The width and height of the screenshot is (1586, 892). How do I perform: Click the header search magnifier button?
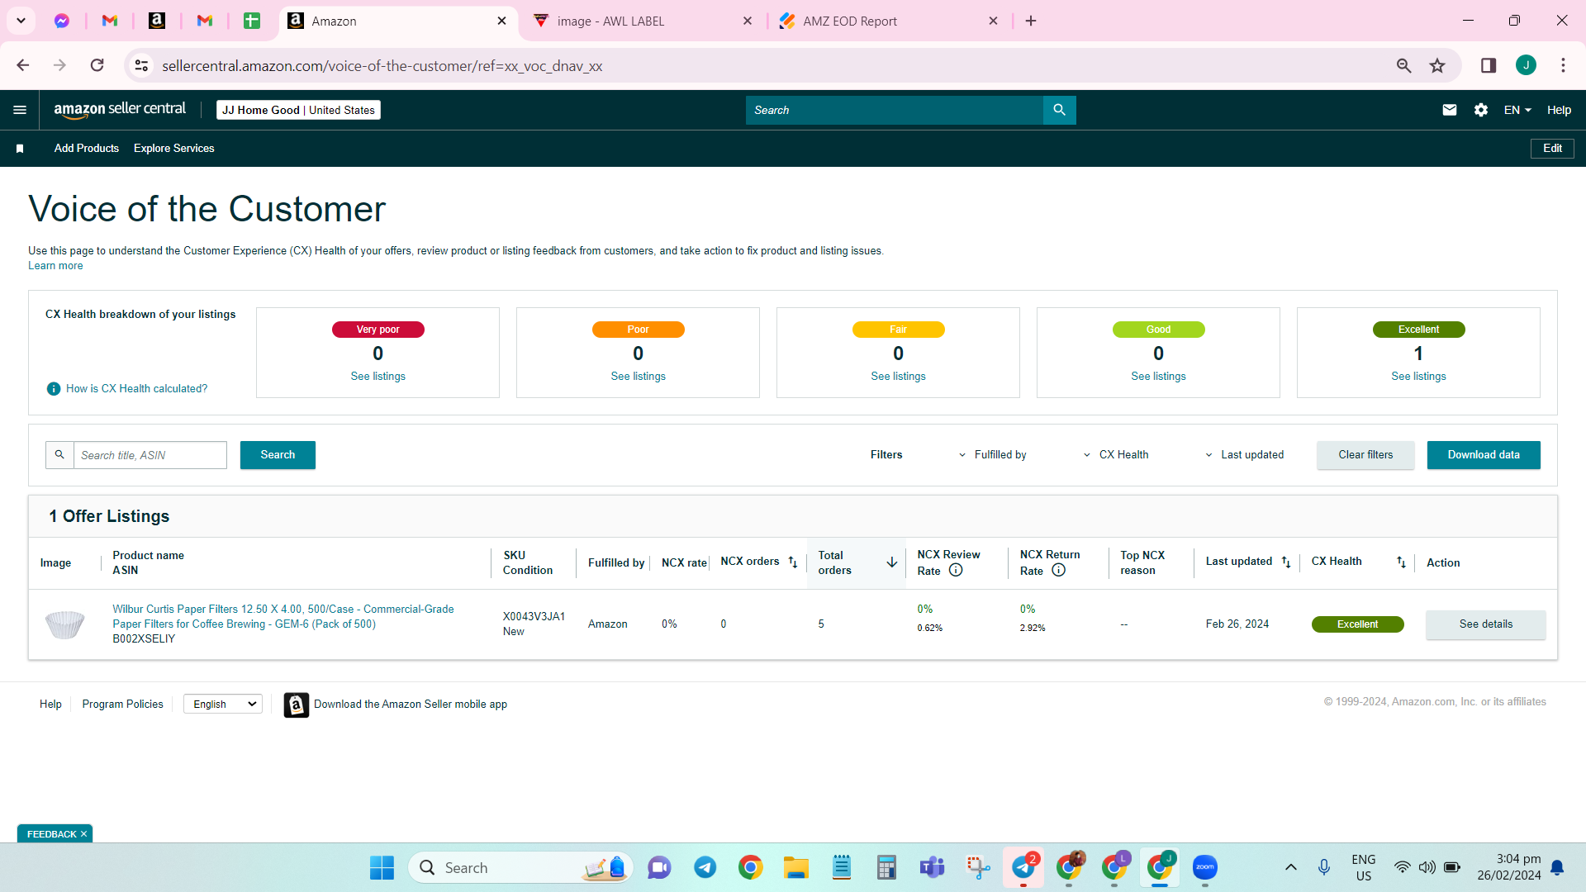point(1059,110)
